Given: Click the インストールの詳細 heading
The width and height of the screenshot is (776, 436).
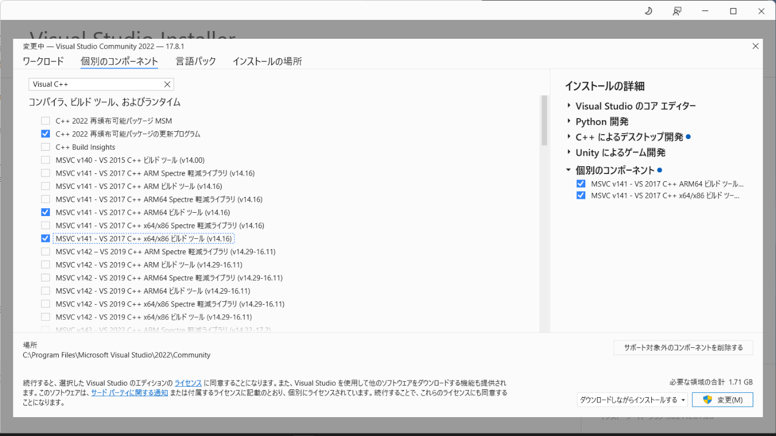Looking at the screenshot, I should click(605, 86).
